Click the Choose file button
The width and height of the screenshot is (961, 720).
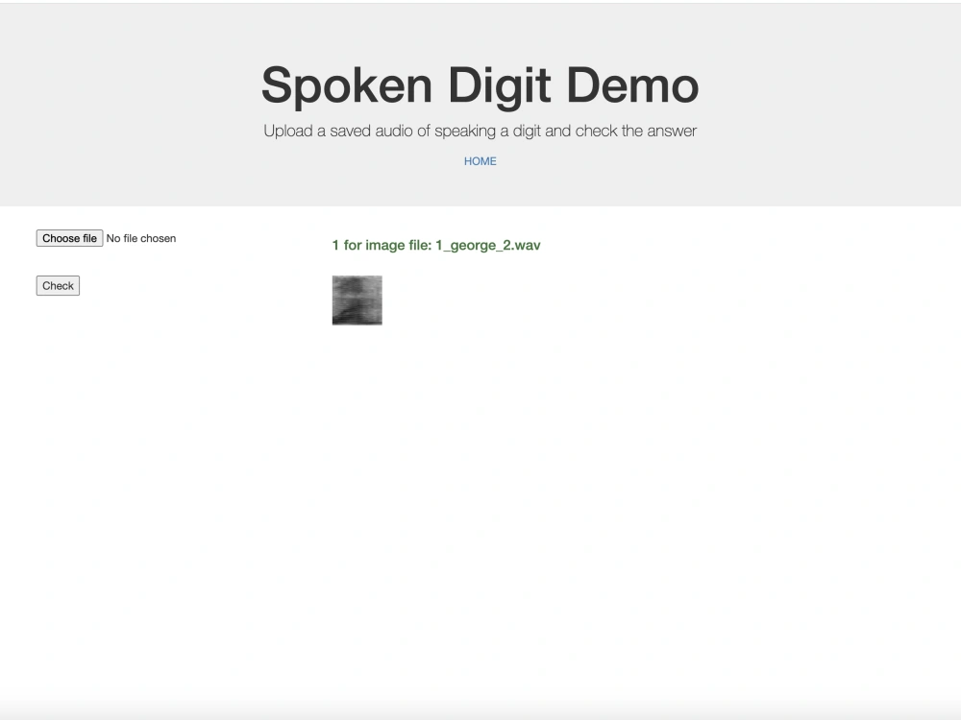[x=69, y=238]
